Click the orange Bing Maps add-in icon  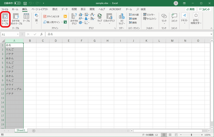click(x=65, y=16)
